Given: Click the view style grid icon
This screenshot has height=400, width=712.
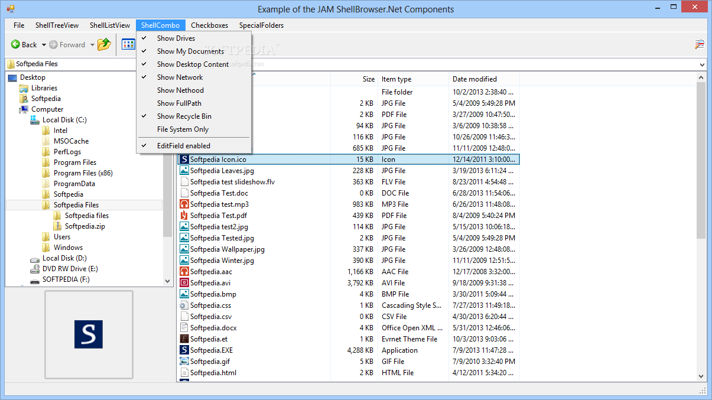Looking at the screenshot, I should coord(128,44).
